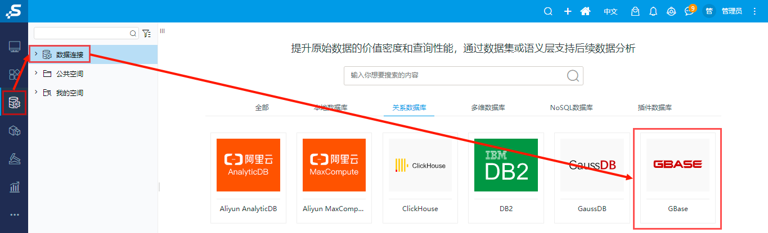This screenshot has height=233, width=768.
Task: Open the data connection database icon in sidebar
Action: (x=15, y=103)
